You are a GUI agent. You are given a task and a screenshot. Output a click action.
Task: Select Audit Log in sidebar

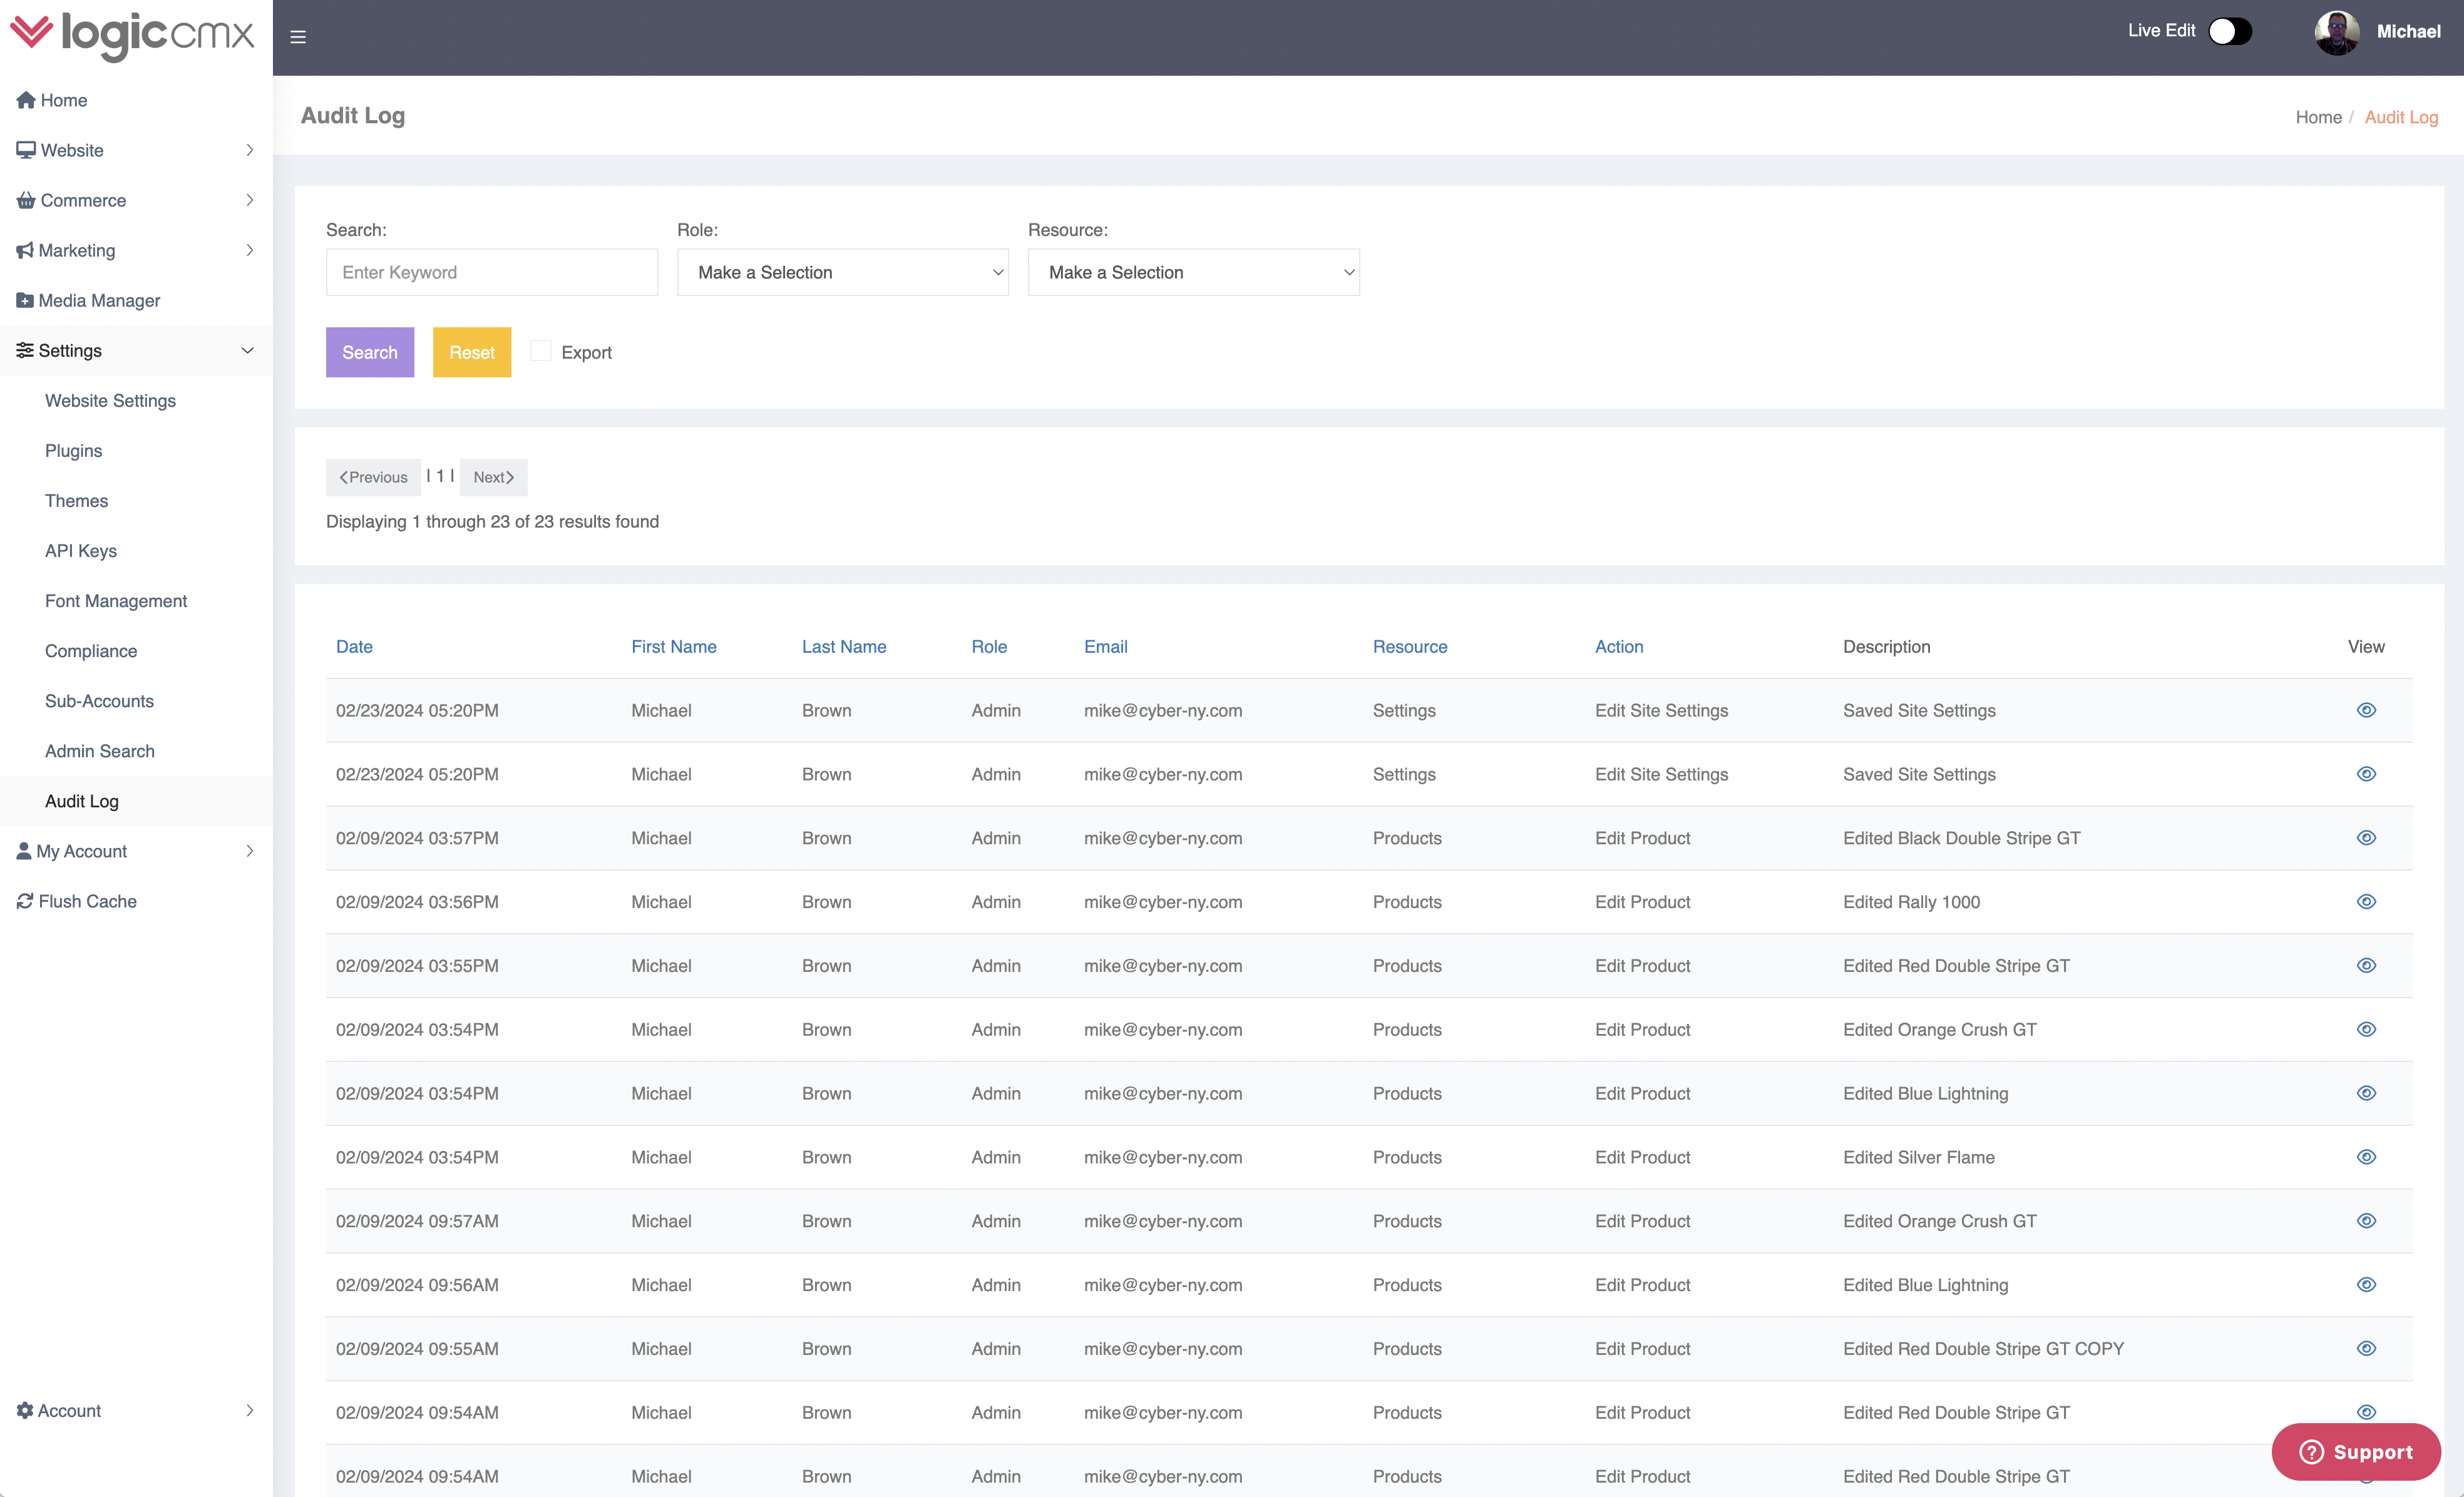click(x=81, y=801)
